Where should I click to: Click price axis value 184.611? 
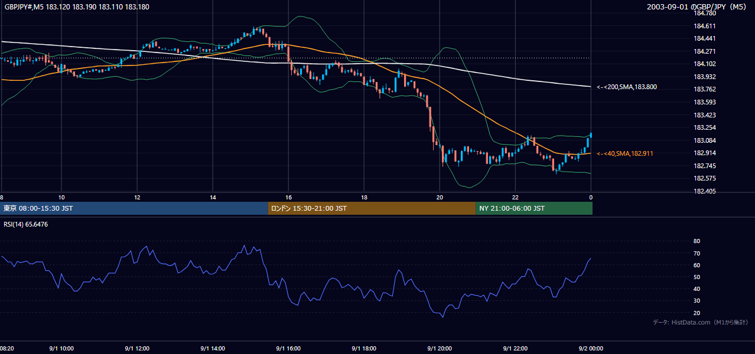(704, 26)
